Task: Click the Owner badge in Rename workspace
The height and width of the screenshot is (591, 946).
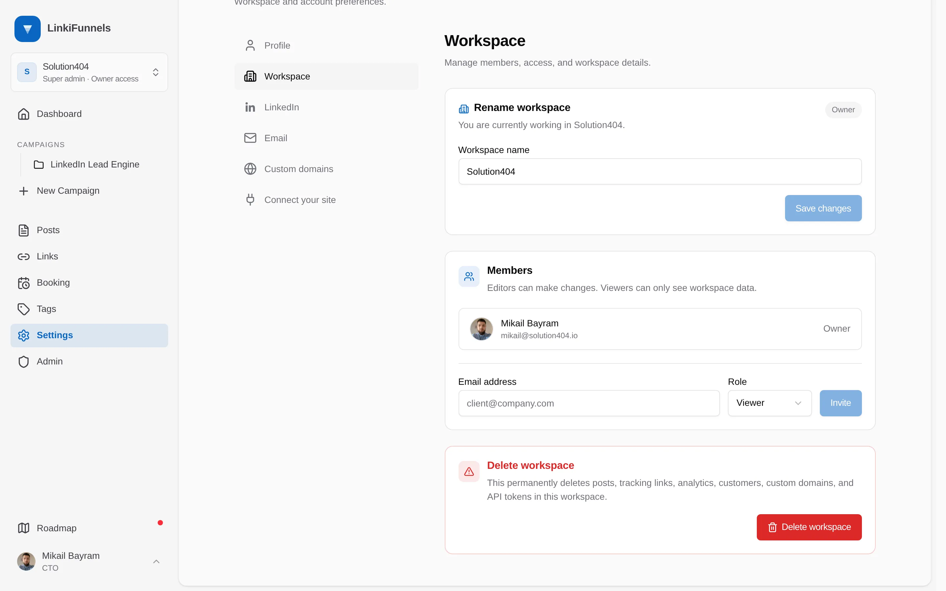Action: (843, 110)
